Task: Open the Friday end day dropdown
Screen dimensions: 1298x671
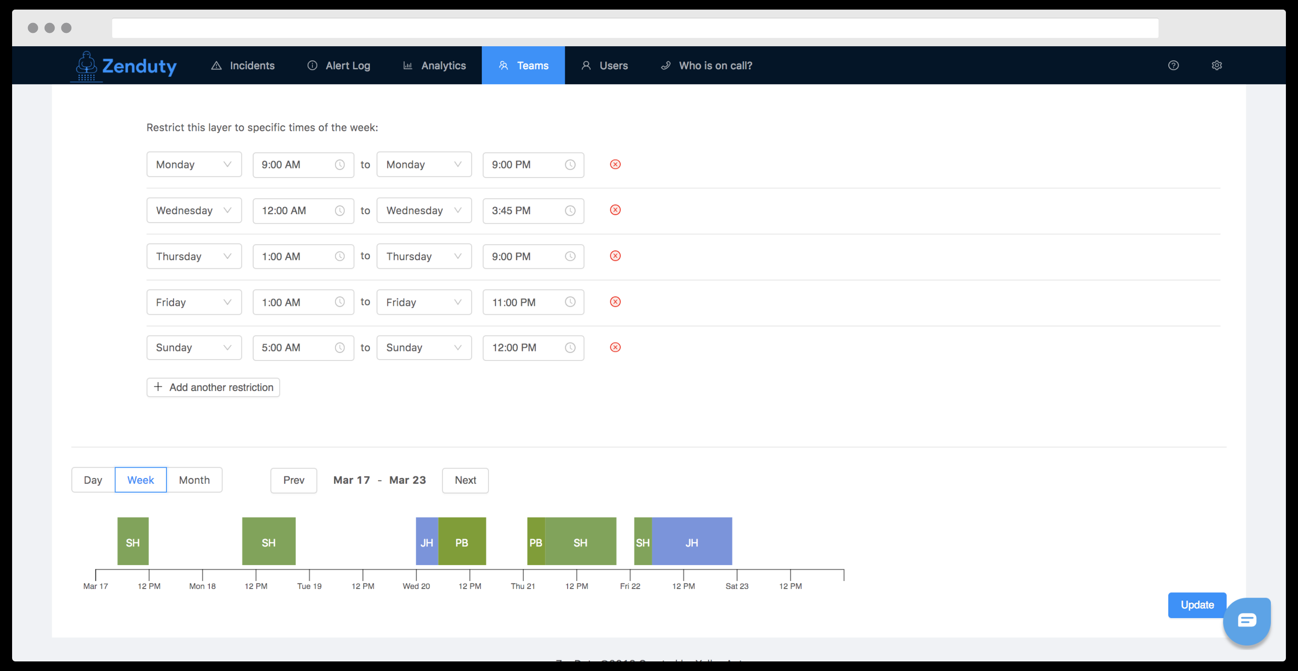Action: coord(424,302)
